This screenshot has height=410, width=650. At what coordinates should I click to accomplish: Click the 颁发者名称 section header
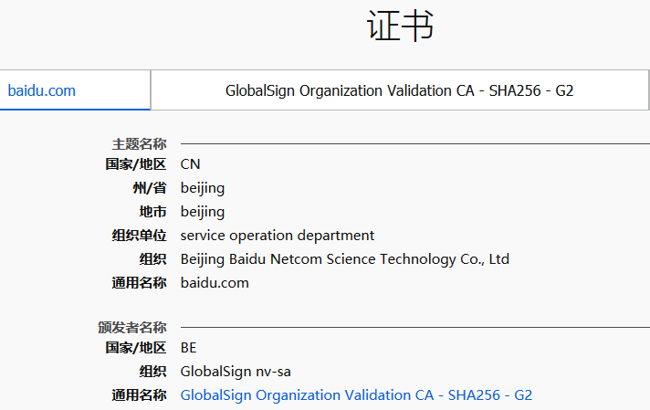point(132,327)
